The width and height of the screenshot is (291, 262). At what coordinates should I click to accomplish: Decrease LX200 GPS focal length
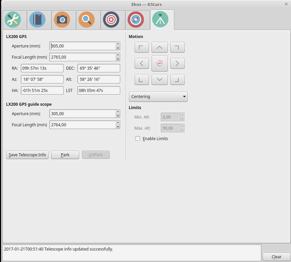(118, 59)
